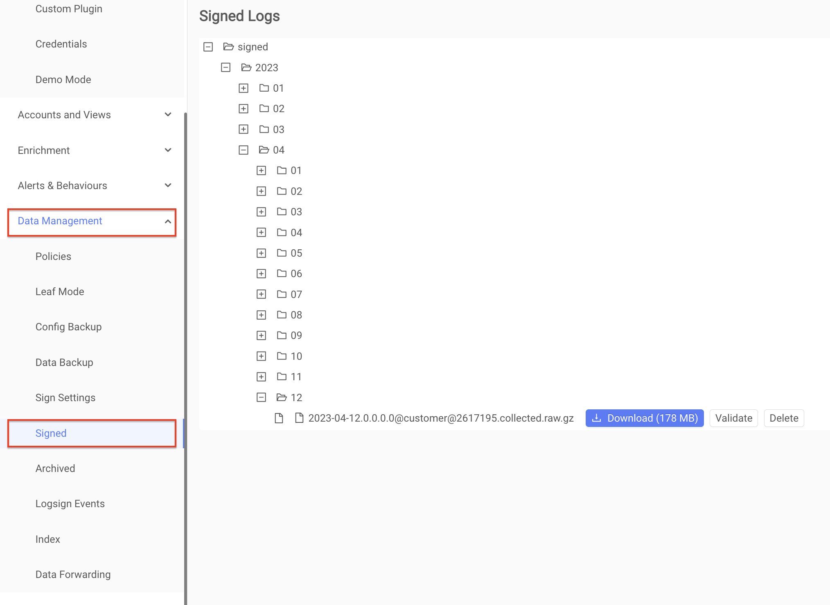Image resolution: width=830 pixels, height=605 pixels.
Task: Select the collected.raw.gz log file name
Action: [x=441, y=418]
